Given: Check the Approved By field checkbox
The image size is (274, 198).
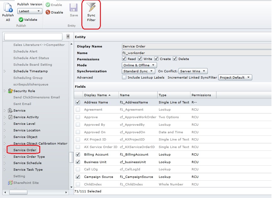Looking at the screenshot, I should [x=78, y=124].
